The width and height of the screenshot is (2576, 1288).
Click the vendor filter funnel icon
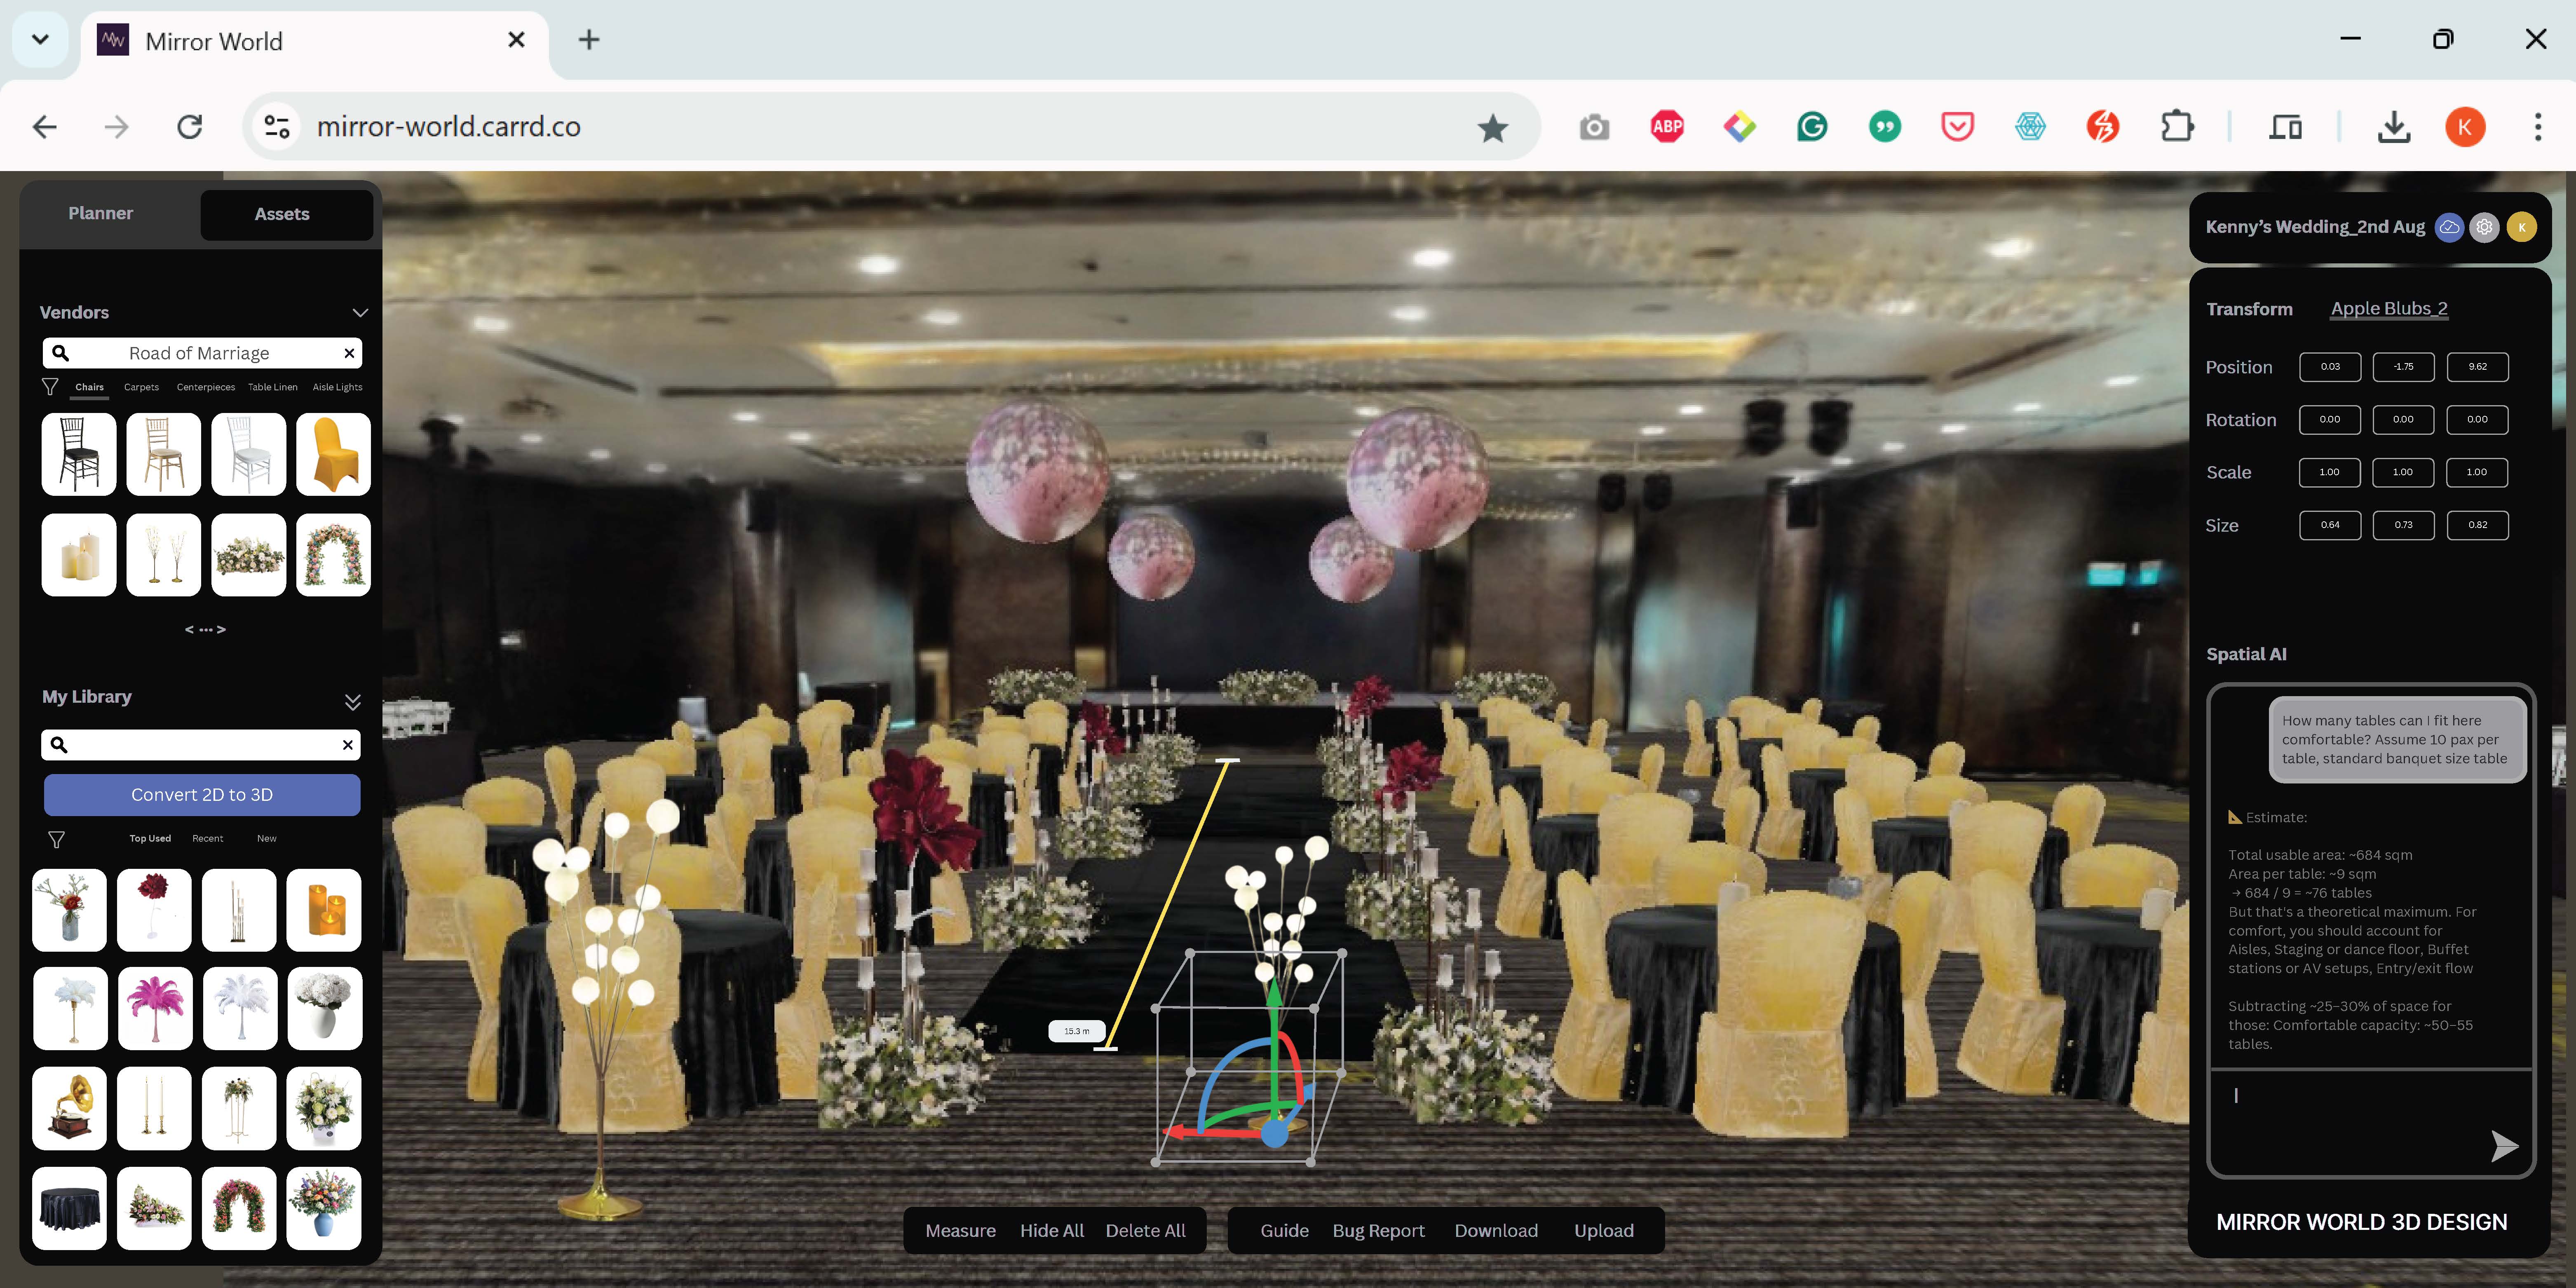tap(50, 387)
